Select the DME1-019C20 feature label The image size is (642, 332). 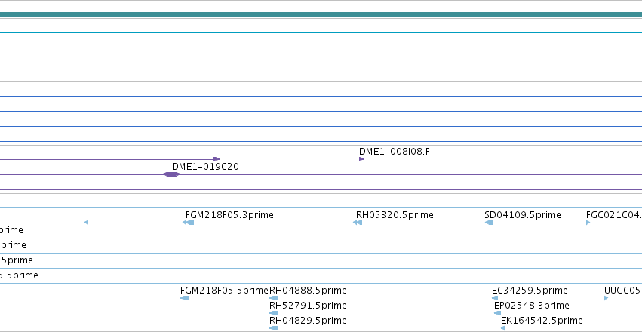click(205, 167)
